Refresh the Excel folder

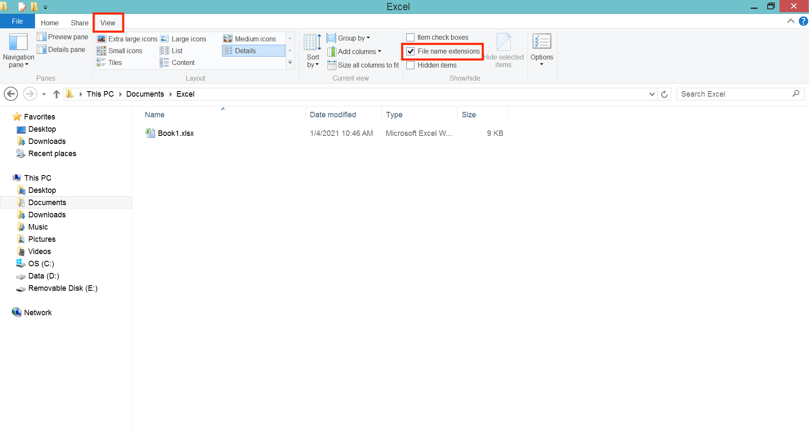pos(664,94)
